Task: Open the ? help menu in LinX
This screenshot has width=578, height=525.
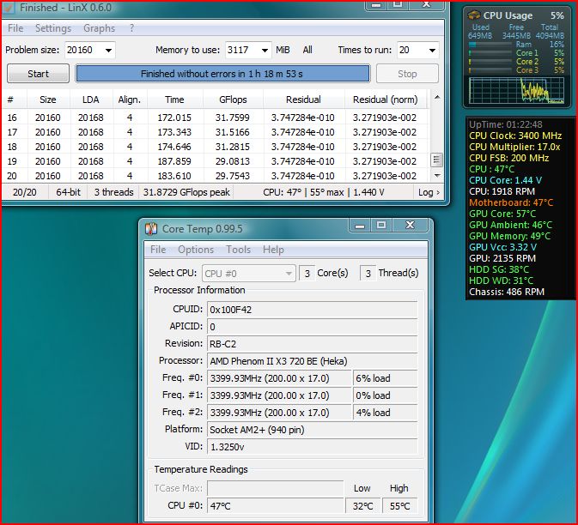Action: point(132,28)
